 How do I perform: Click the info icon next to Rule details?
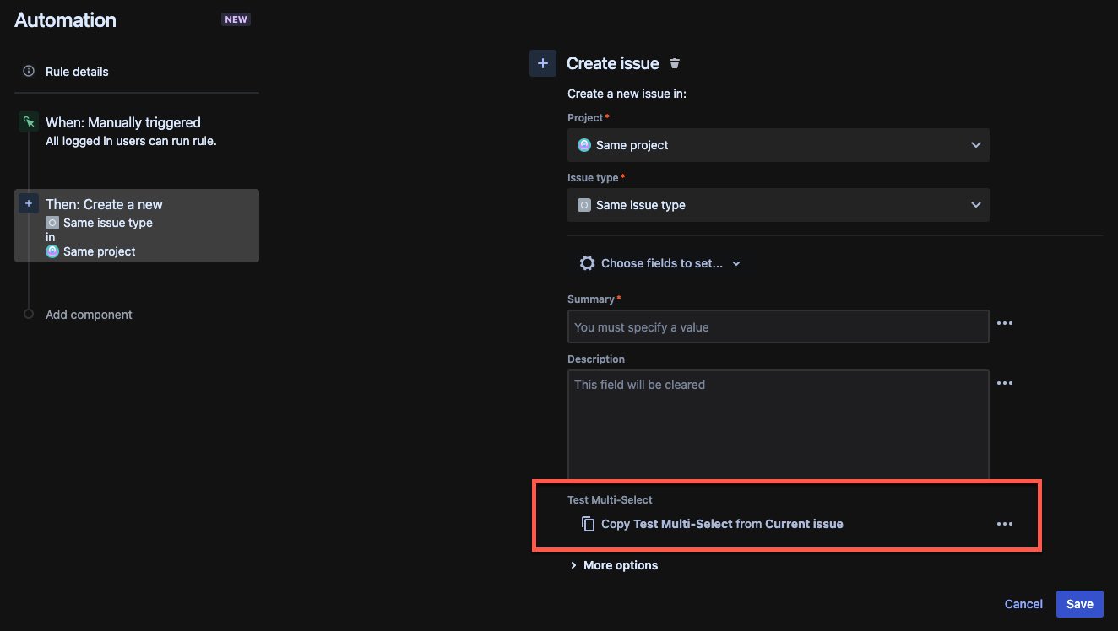28,71
